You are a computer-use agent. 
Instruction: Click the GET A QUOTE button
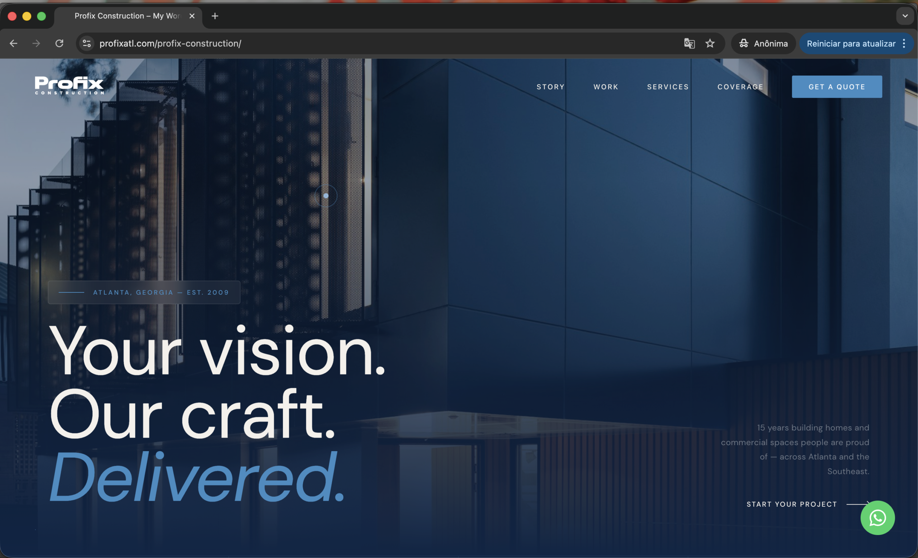click(x=837, y=87)
